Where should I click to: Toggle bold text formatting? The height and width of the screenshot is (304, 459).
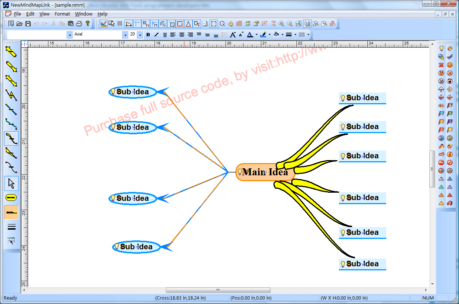(148, 34)
